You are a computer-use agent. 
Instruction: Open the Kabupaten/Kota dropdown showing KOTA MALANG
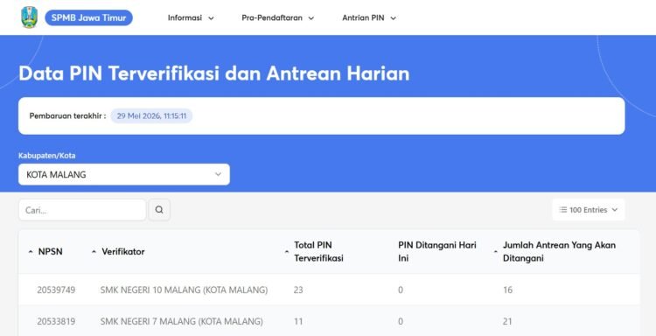[x=124, y=174]
